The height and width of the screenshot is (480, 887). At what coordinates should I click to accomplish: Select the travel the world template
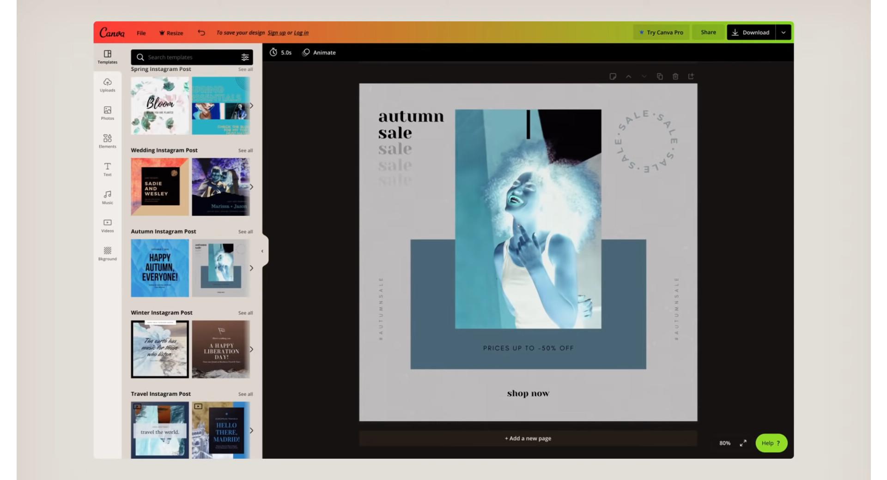click(160, 430)
